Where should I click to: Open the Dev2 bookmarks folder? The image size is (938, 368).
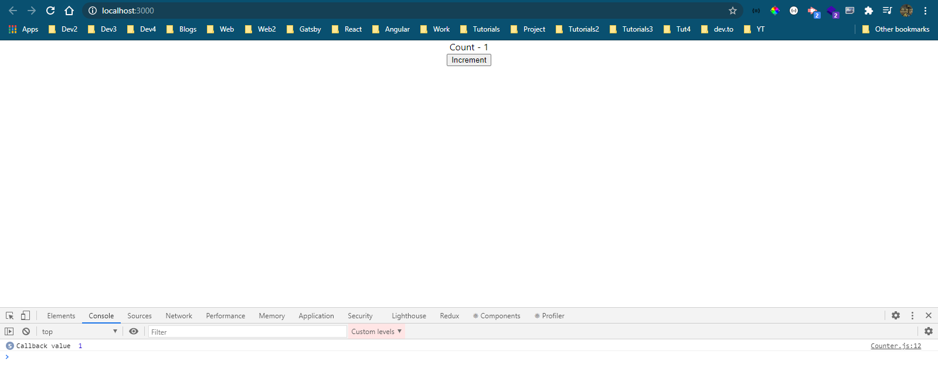(x=63, y=29)
